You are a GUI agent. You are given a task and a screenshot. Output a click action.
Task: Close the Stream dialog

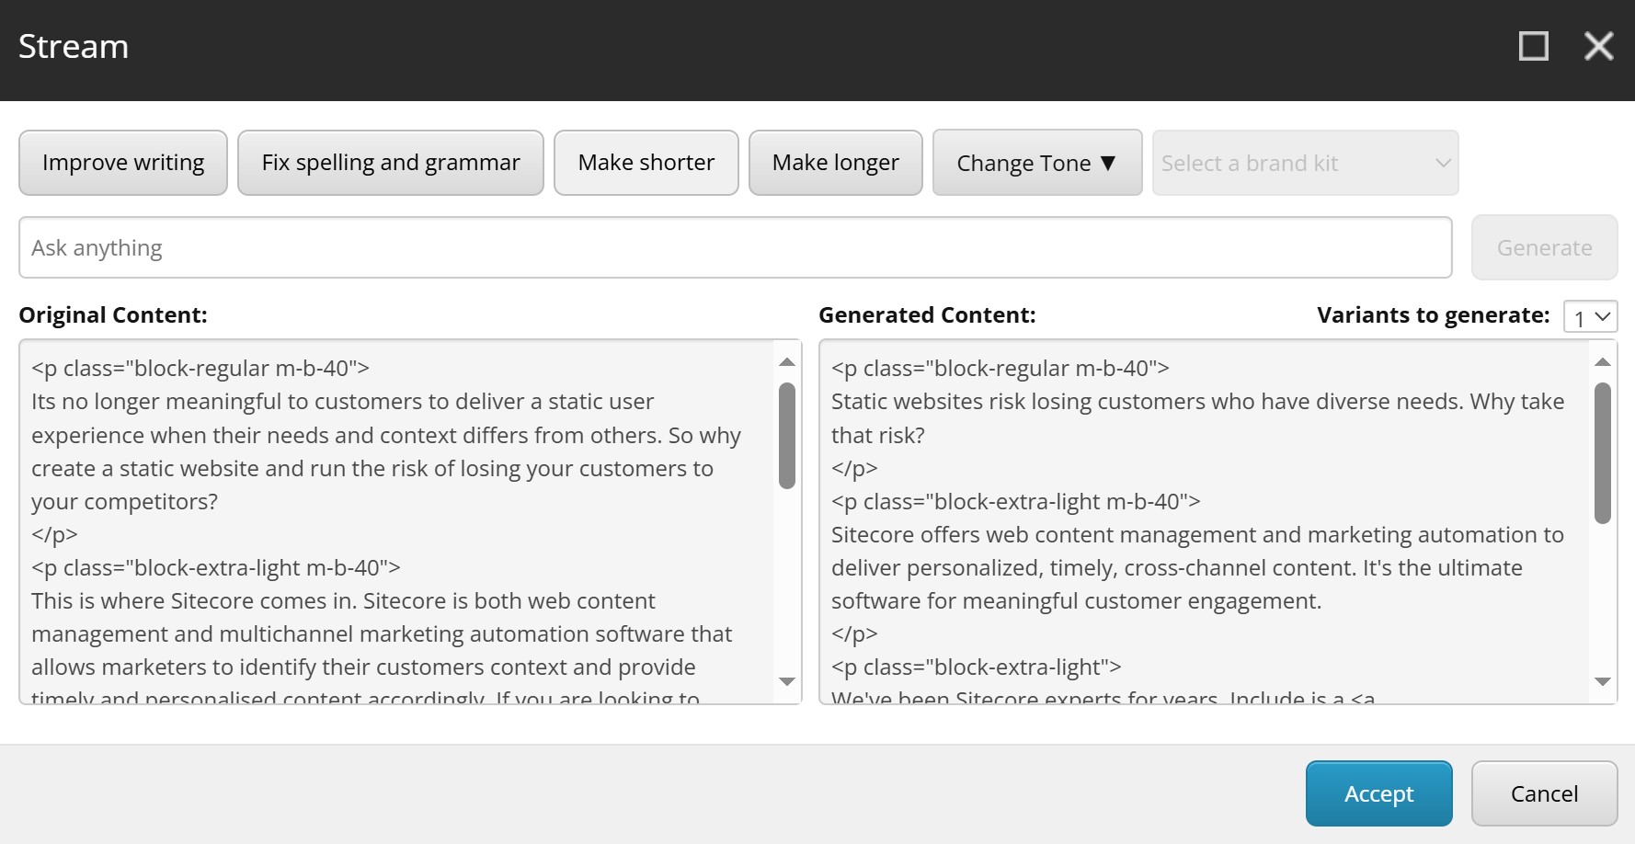coord(1598,45)
